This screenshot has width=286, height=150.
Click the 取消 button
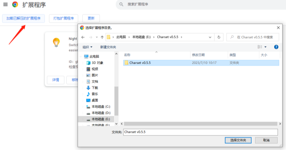click(x=266, y=140)
